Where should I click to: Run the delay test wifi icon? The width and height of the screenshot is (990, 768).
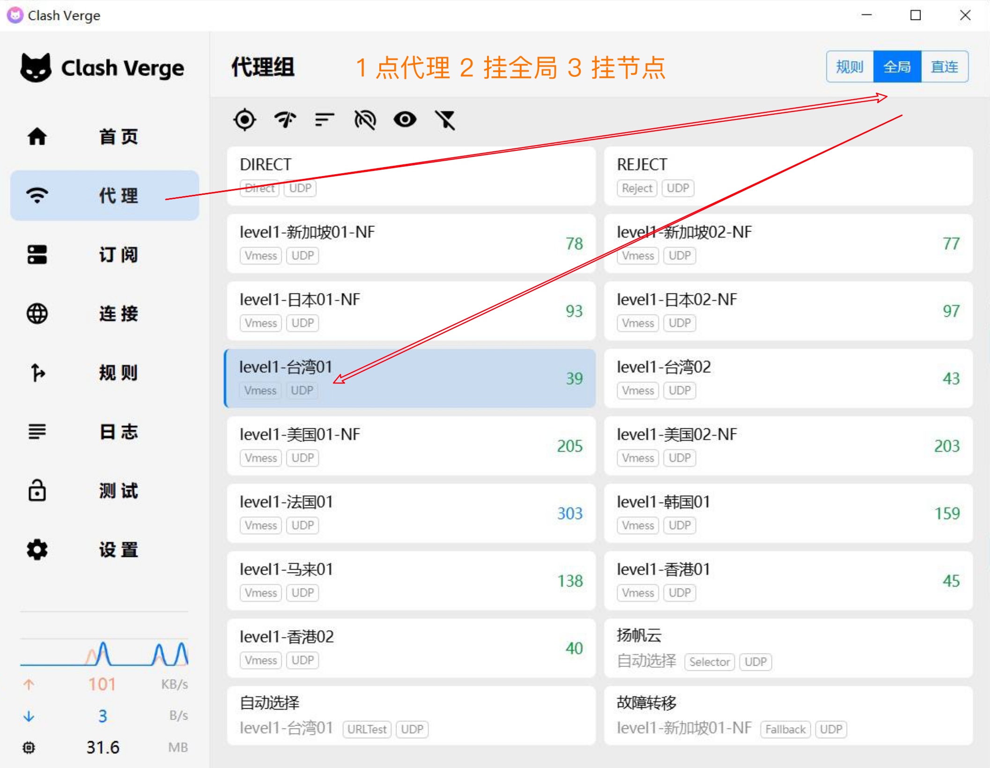pyautogui.click(x=285, y=120)
